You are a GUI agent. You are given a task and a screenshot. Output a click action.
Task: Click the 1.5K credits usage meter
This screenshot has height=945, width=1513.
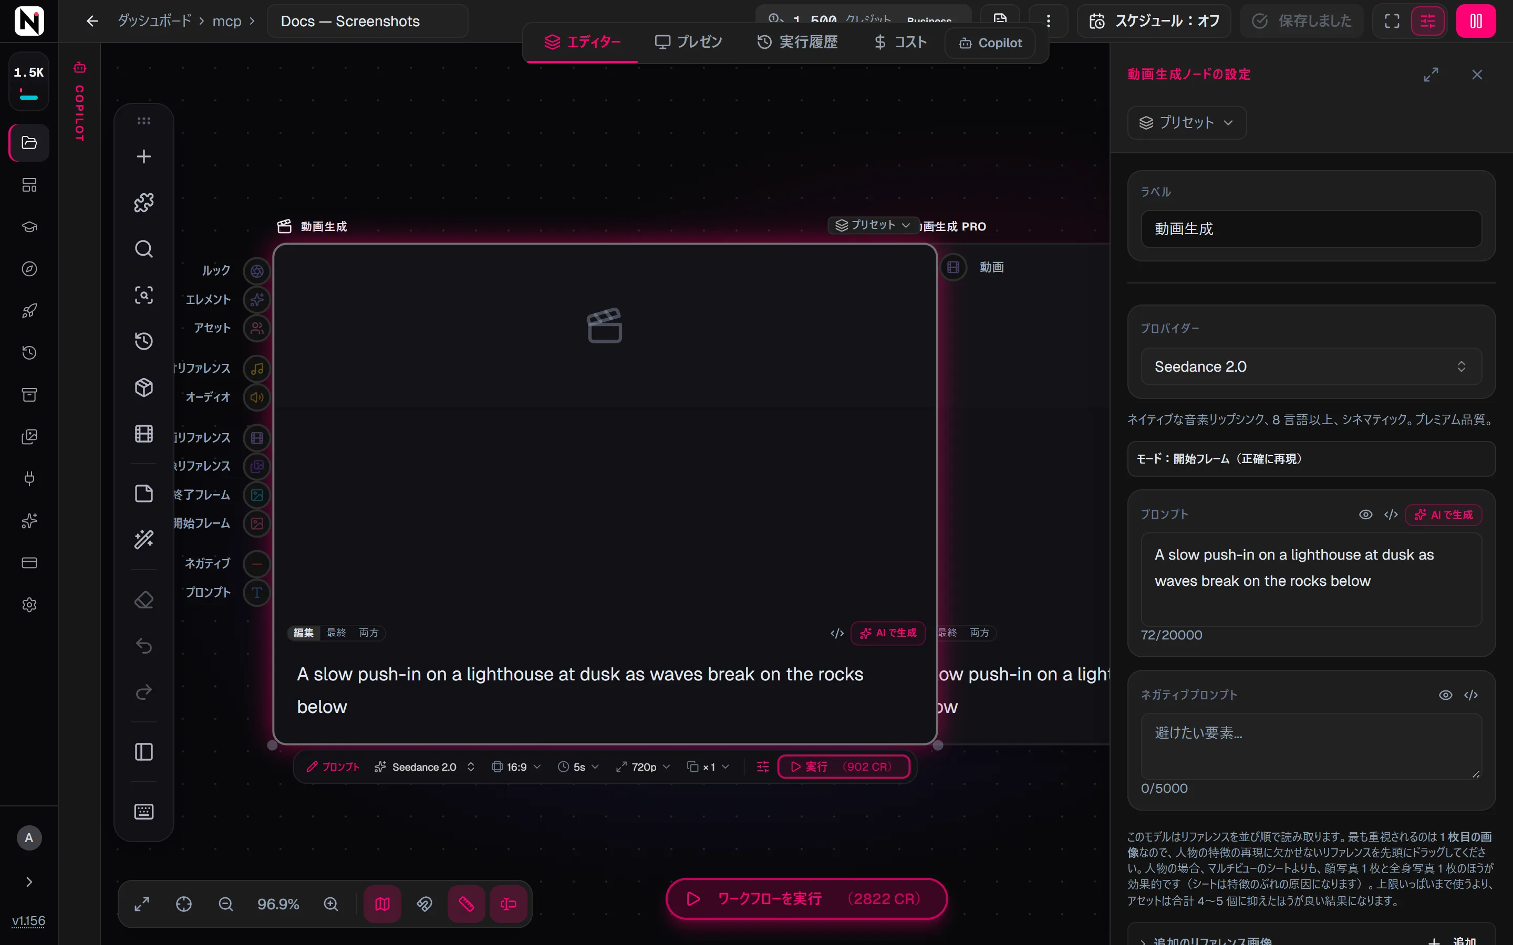29,81
